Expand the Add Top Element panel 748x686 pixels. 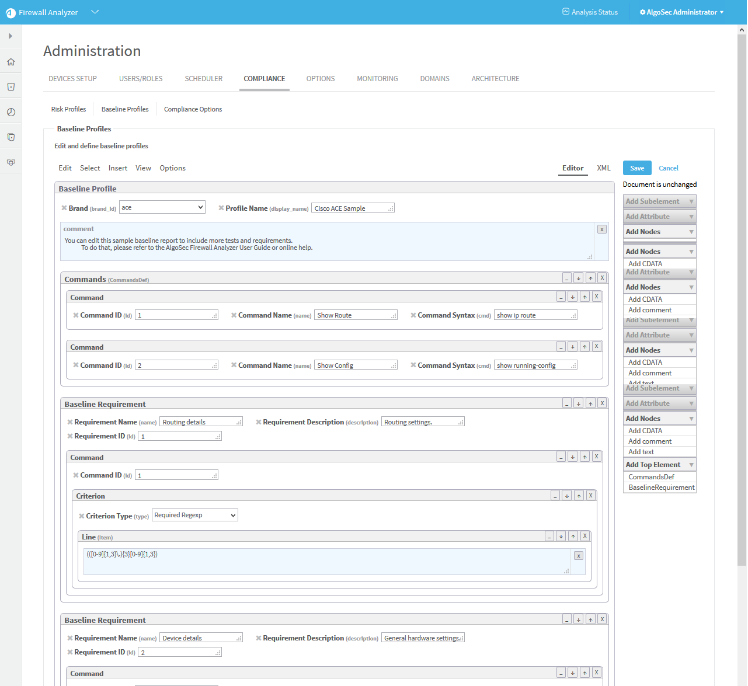pyautogui.click(x=659, y=465)
